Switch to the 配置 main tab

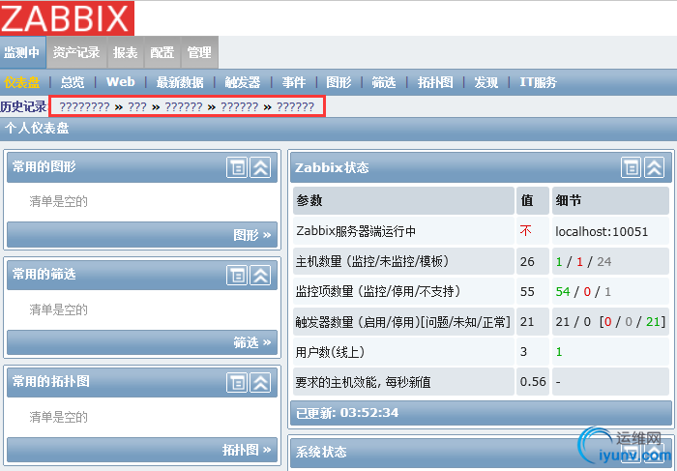[162, 52]
